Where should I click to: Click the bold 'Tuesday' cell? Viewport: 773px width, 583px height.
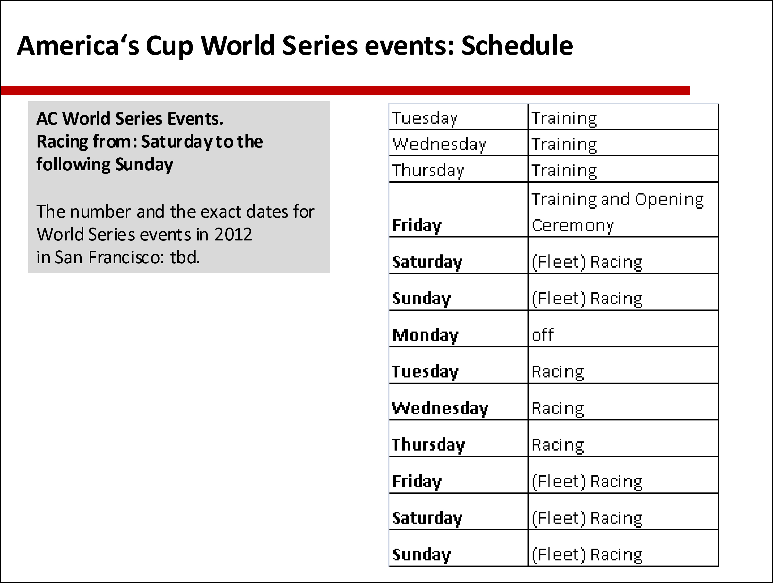click(458, 366)
